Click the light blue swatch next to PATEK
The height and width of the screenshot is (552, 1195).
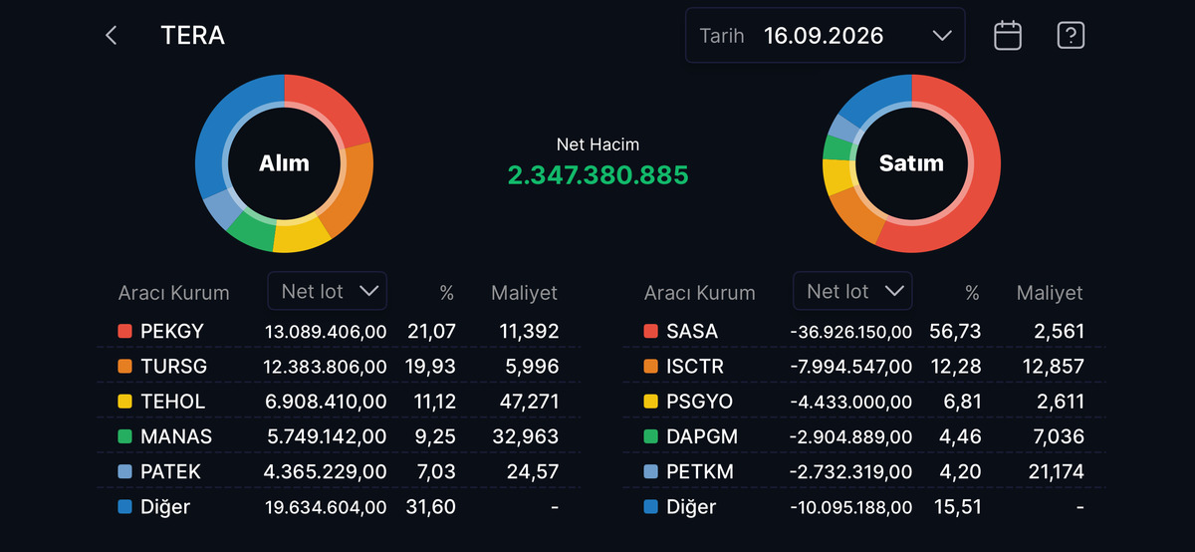point(124,471)
